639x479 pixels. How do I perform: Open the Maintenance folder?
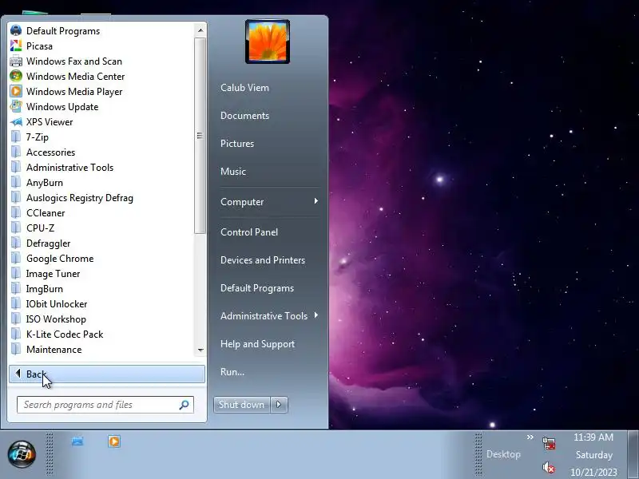point(54,350)
